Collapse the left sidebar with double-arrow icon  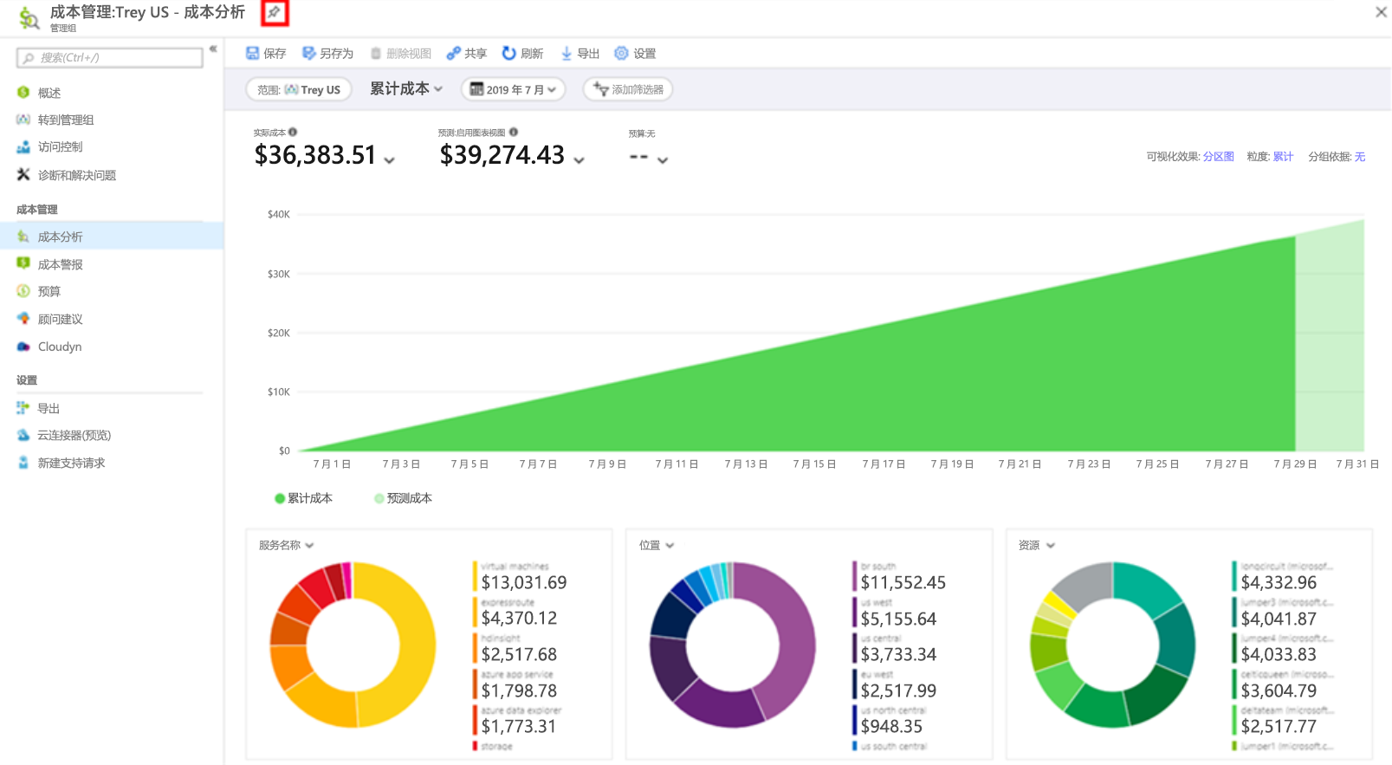[x=212, y=49]
